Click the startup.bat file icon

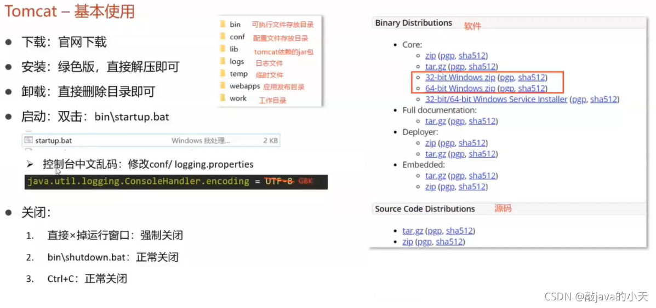coord(28,141)
